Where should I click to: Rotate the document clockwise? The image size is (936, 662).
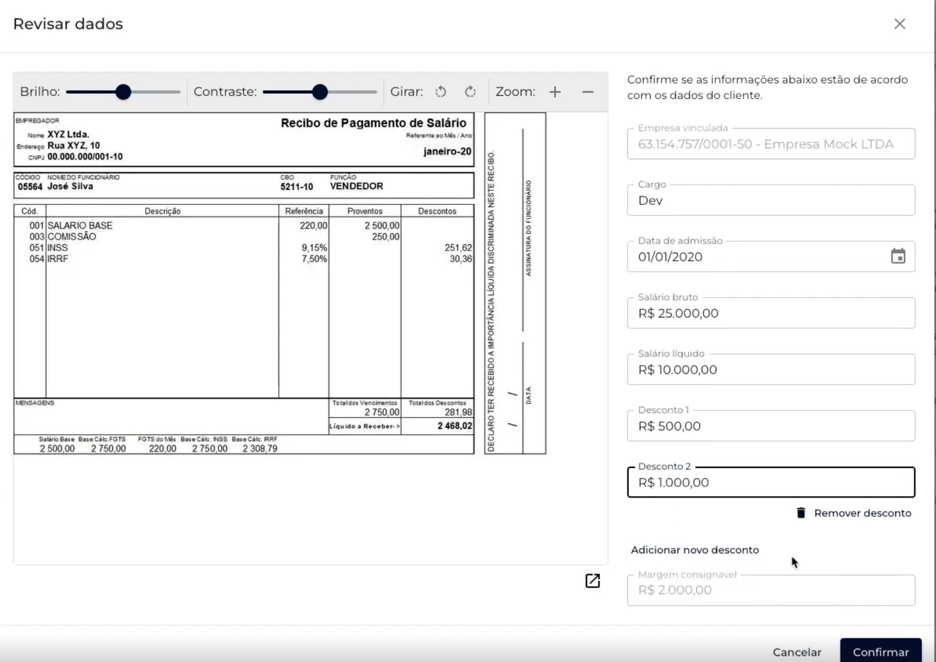tap(470, 92)
